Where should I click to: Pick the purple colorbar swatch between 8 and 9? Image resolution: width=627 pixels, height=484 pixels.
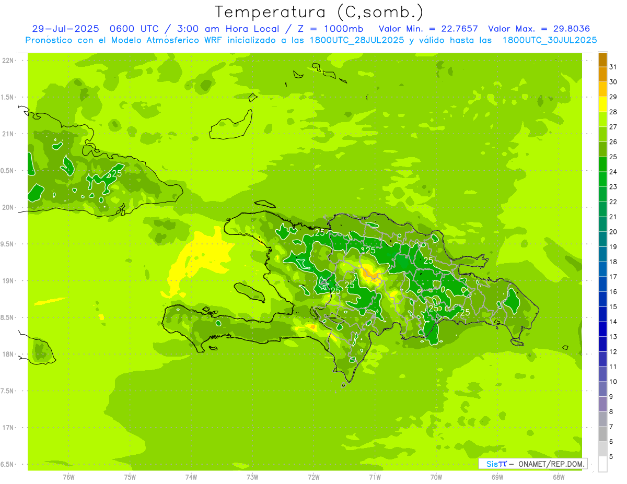602,405
